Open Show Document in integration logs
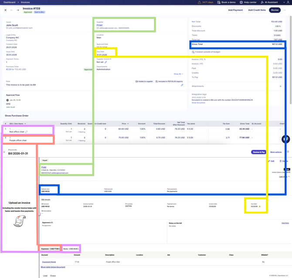292x278 pixels. pyautogui.click(x=198, y=103)
